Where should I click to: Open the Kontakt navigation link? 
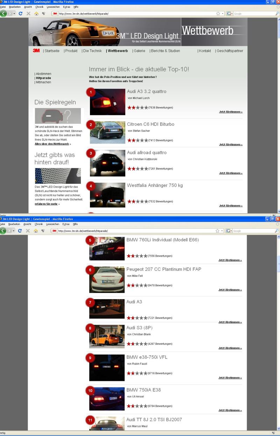204,51
